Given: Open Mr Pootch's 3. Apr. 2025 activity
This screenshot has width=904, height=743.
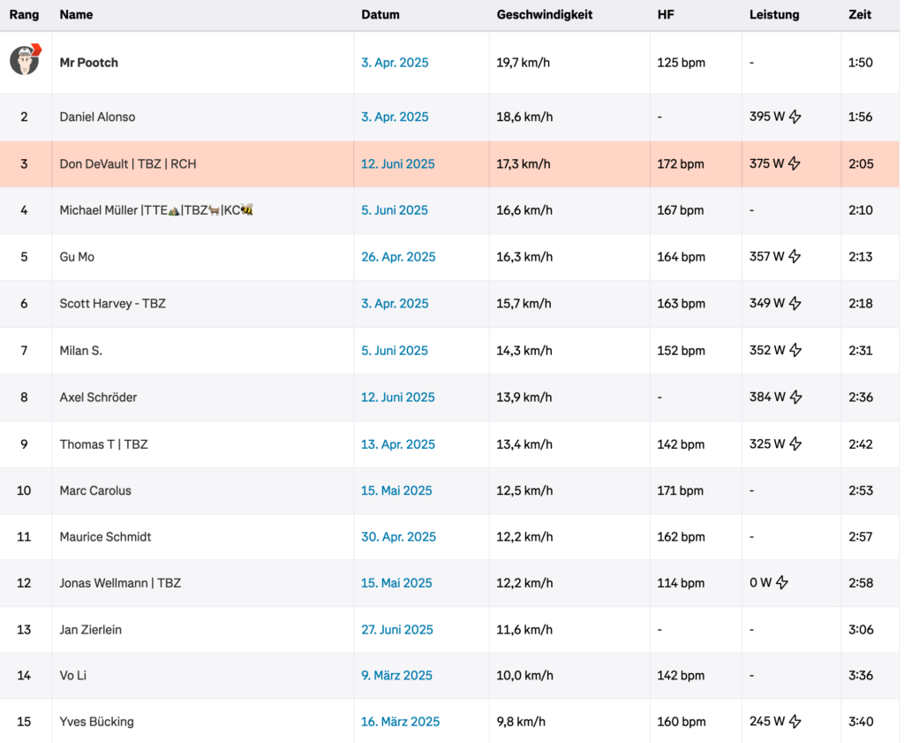Looking at the screenshot, I should 395,63.
